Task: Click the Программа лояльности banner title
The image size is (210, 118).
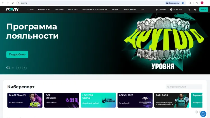Action: pyautogui.click(x=32, y=31)
